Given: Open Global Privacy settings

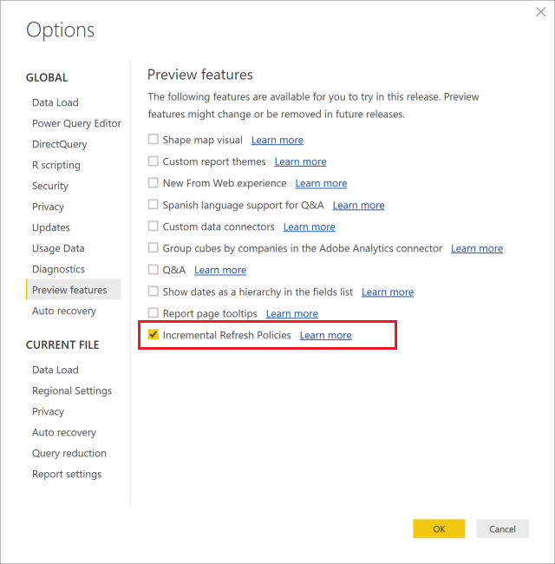Looking at the screenshot, I should 48,207.
